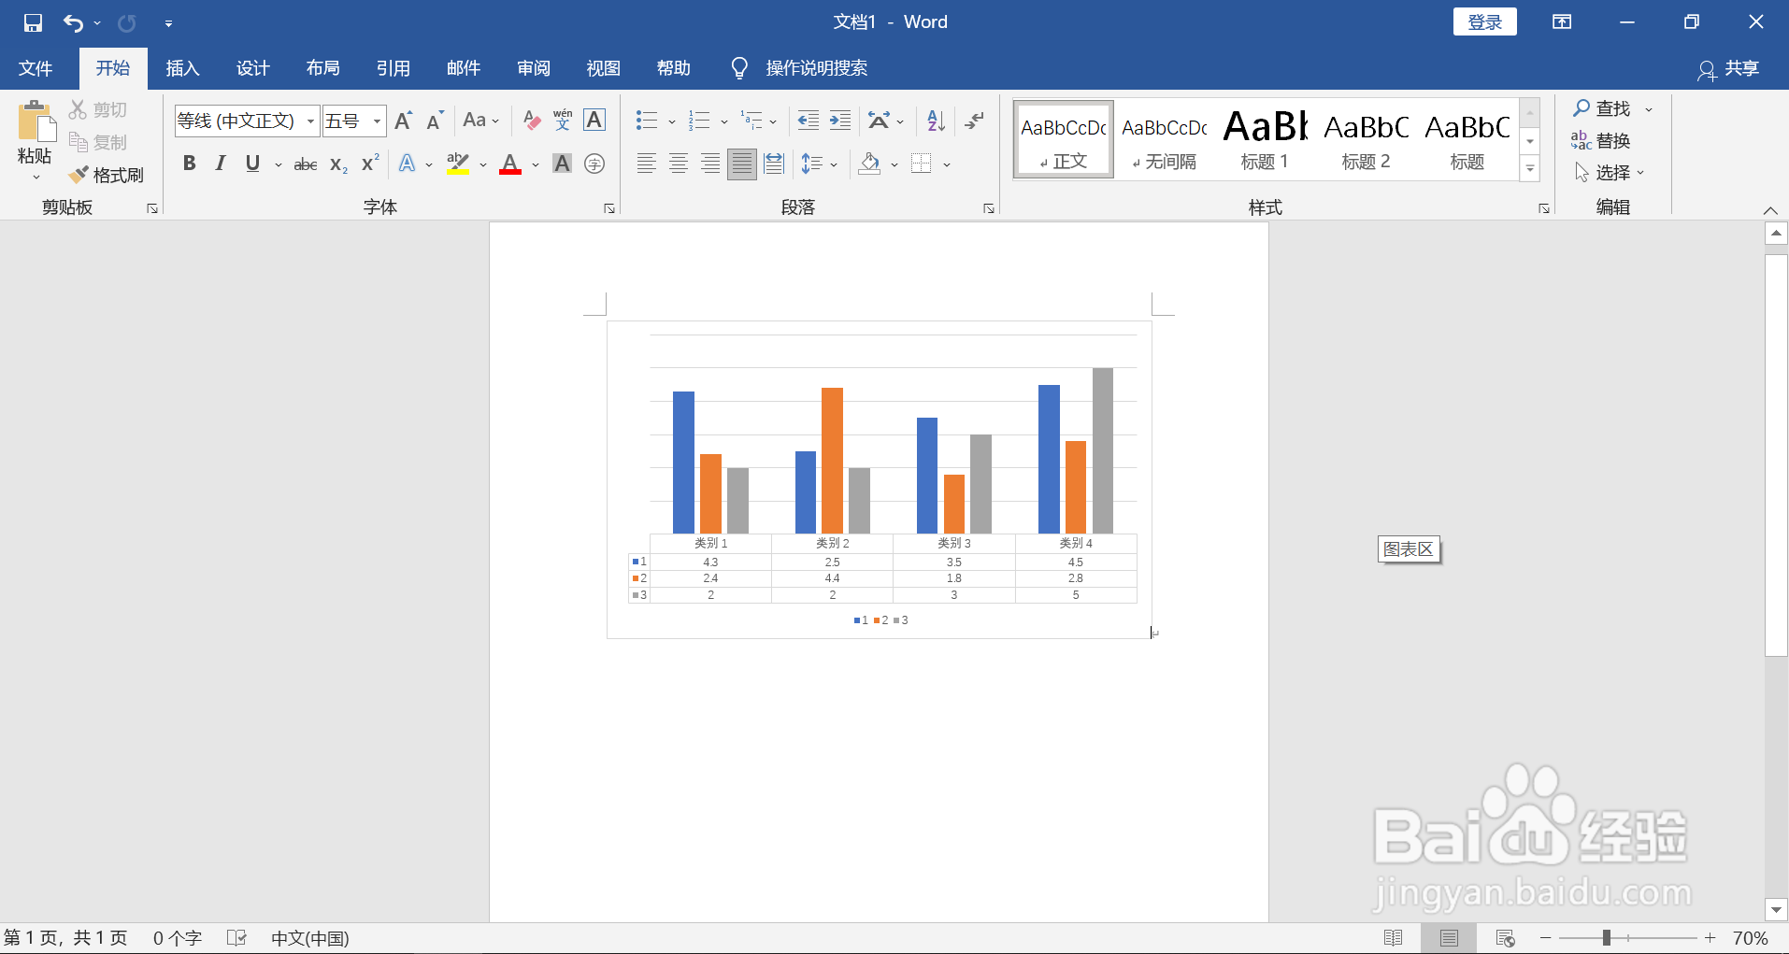Viewport: 1789px width, 954px height.
Task: Open the Font dialog launcher
Action: 609,208
